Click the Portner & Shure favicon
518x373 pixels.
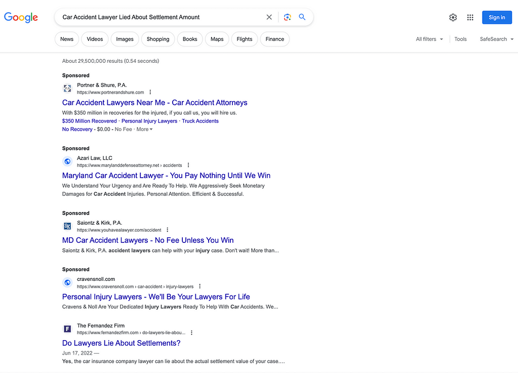point(67,88)
